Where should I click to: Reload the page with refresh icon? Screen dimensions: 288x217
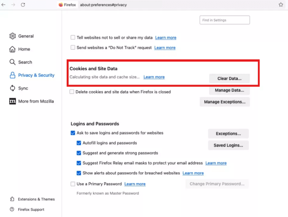pos(23,5)
